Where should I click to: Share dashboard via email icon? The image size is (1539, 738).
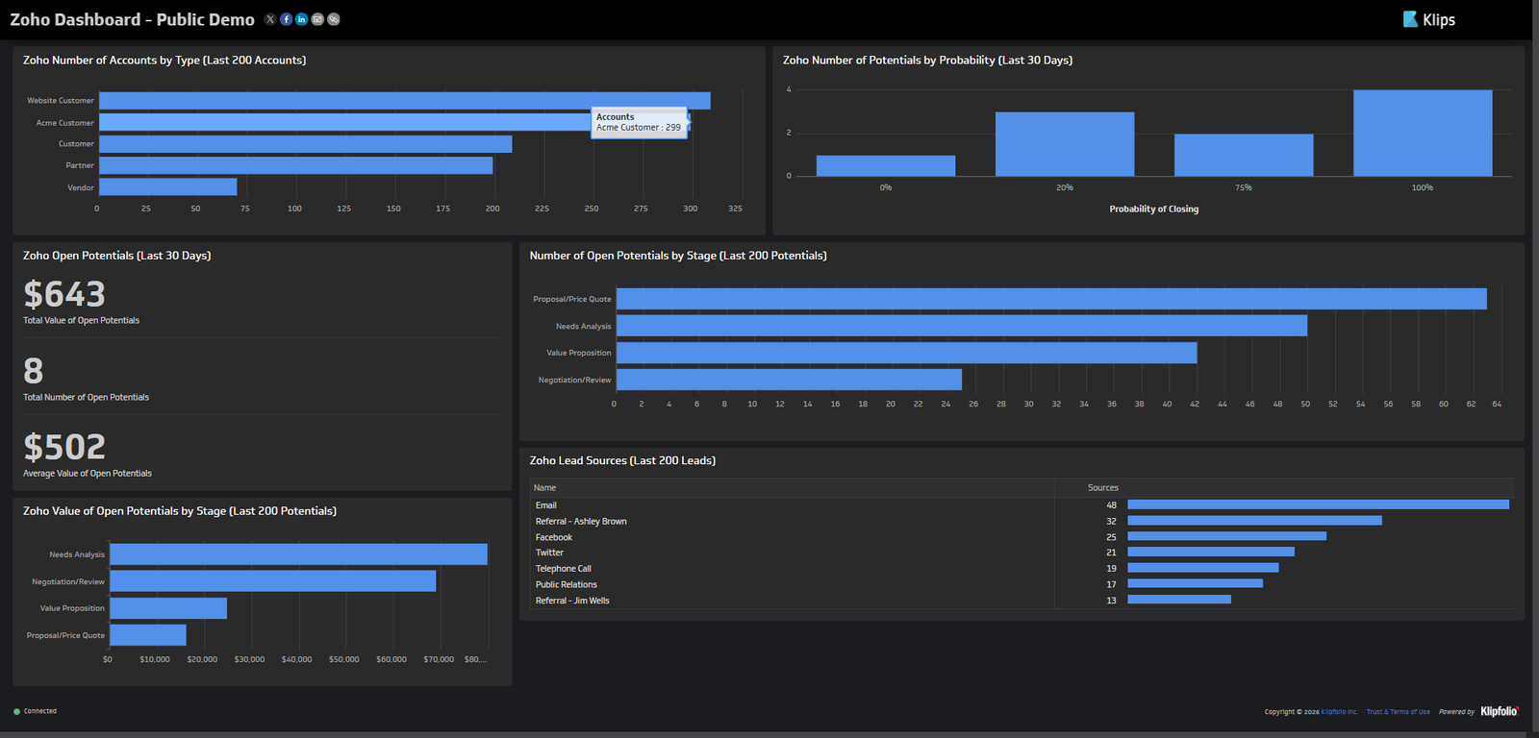[x=317, y=19]
